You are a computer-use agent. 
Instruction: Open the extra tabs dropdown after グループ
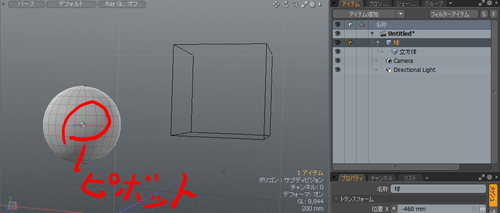tap(450, 3)
